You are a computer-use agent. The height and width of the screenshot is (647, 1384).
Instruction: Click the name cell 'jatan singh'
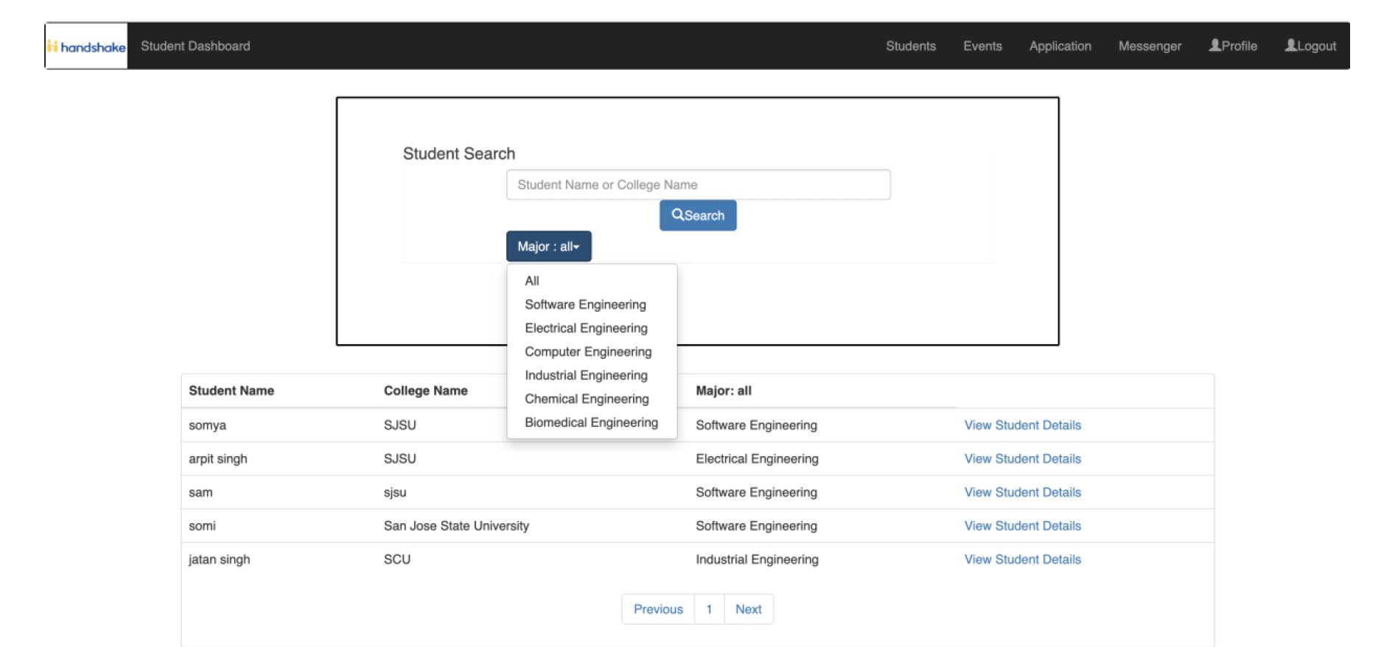[219, 559]
